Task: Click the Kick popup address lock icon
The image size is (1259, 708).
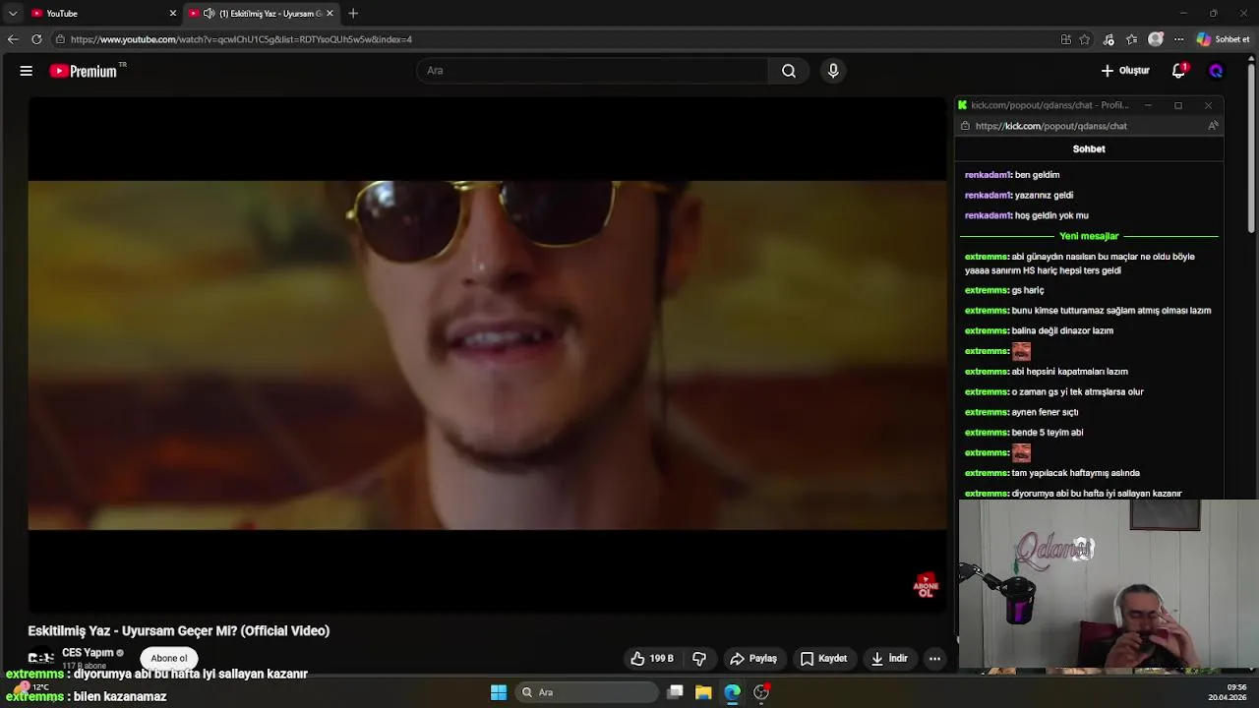Action: click(x=965, y=126)
